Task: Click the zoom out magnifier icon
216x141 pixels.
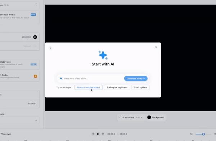Action: tap(192, 134)
